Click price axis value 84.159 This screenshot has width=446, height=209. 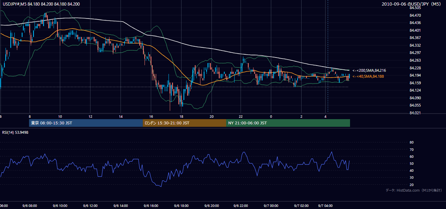click(x=415, y=83)
